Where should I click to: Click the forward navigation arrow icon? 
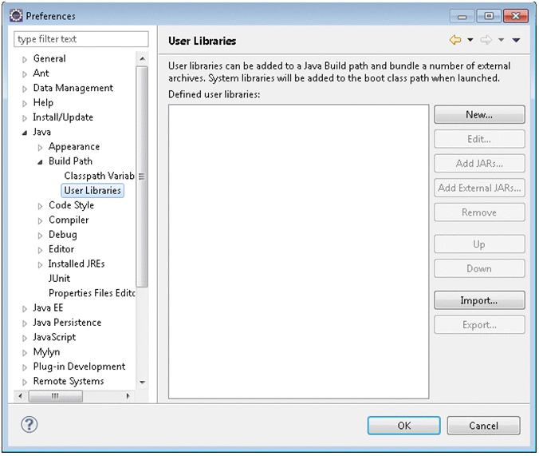click(486, 40)
